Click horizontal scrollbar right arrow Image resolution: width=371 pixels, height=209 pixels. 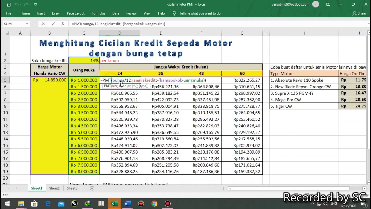[364, 188]
